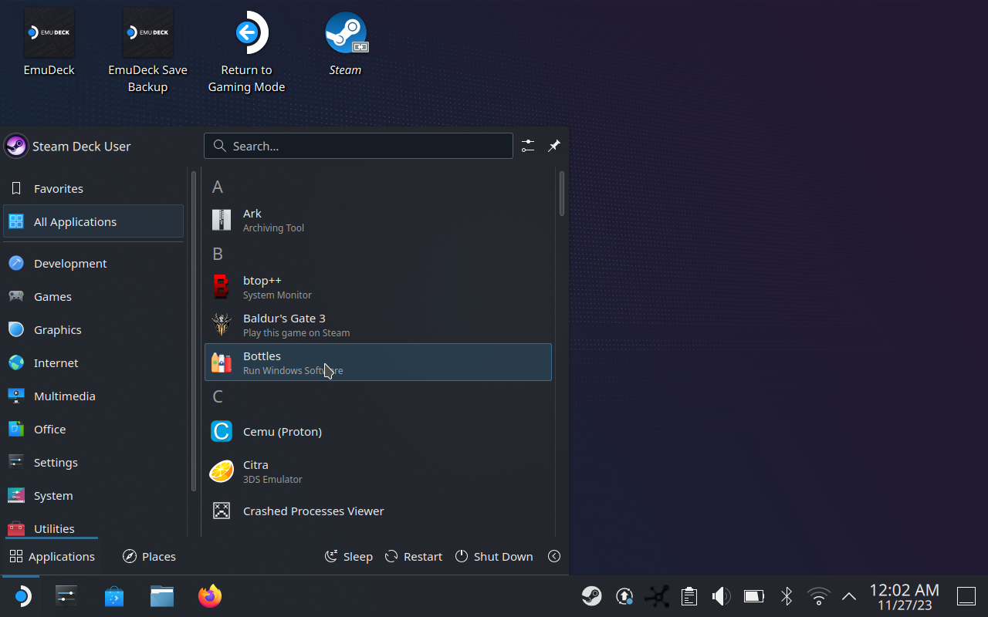
Task: Open the Graphics category
Action: coord(93,329)
